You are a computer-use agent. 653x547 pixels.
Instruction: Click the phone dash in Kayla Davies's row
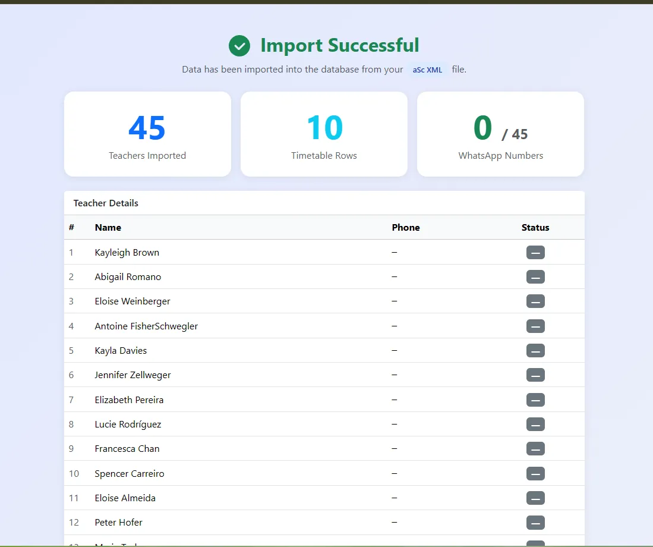tap(395, 350)
